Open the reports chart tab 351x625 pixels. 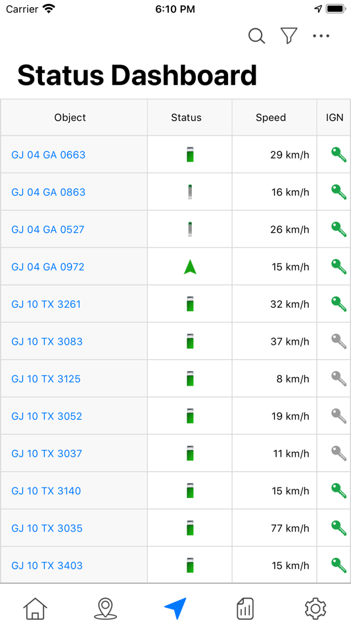coord(245,609)
